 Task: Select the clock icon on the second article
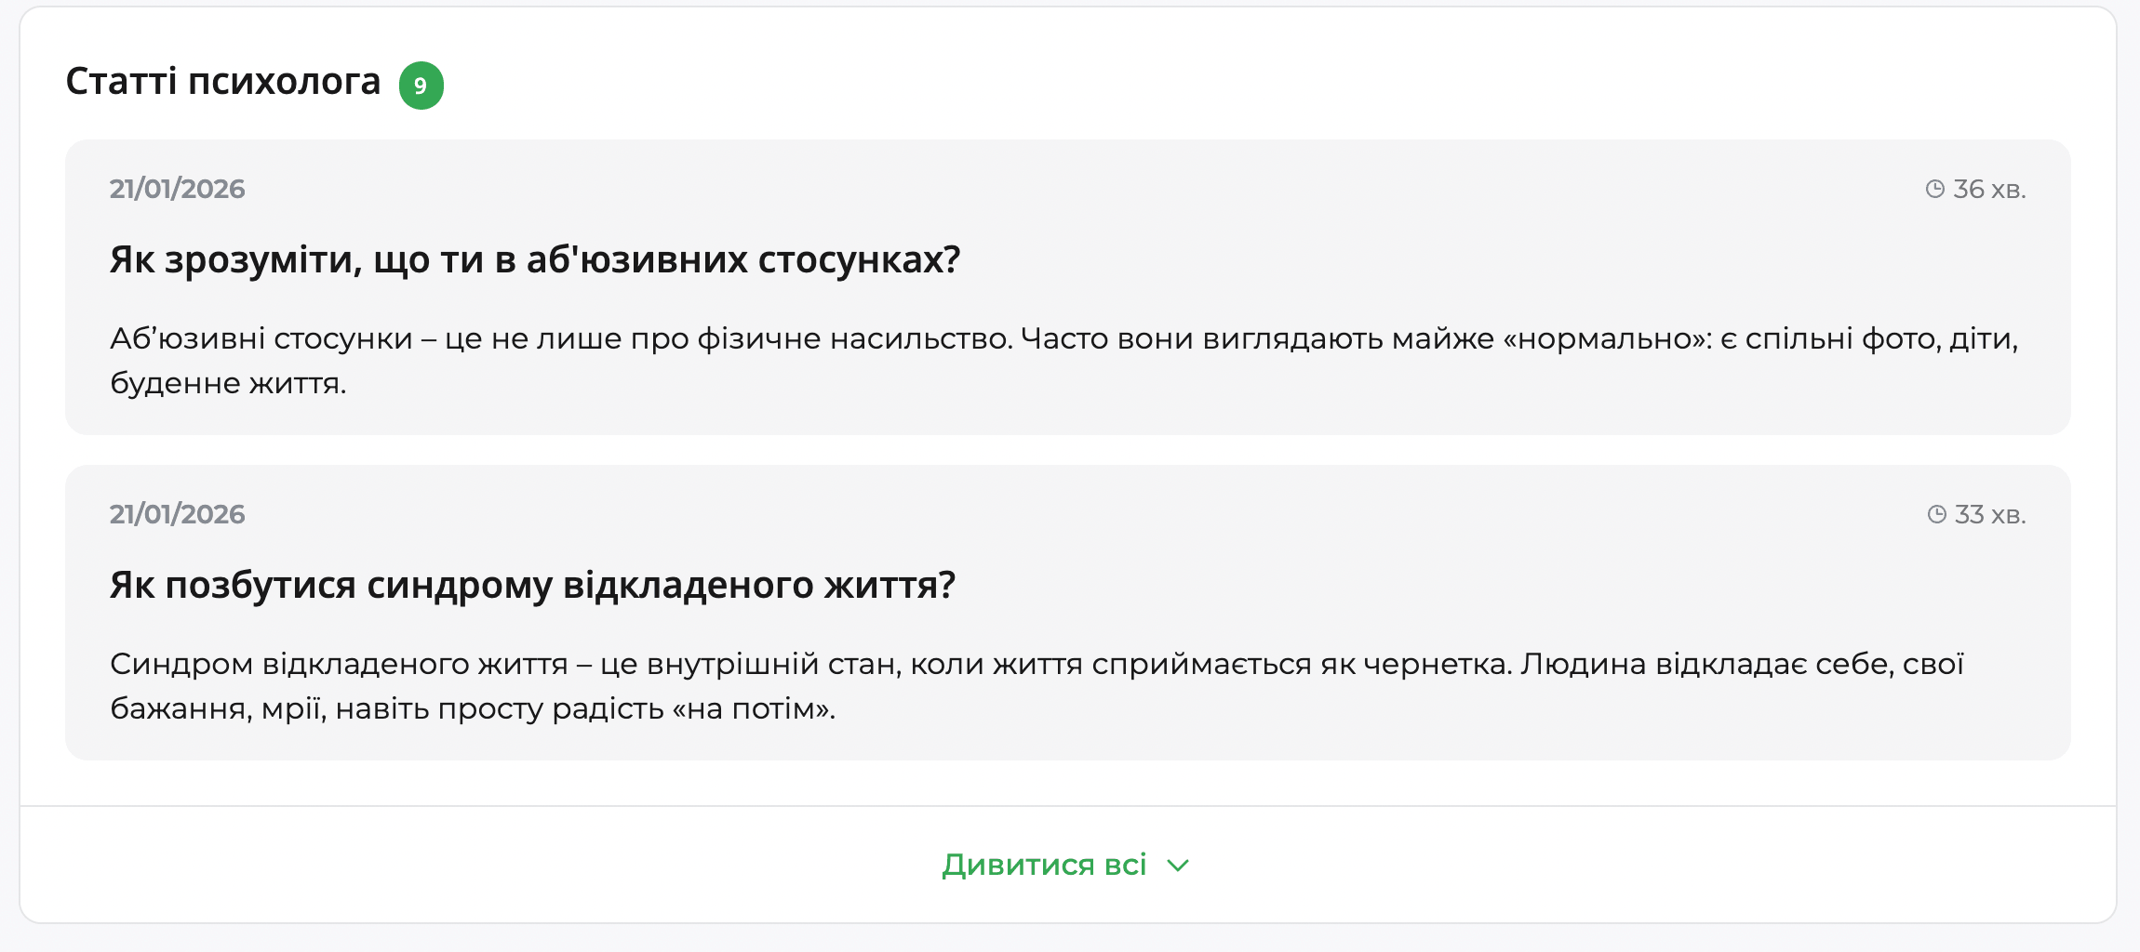pos(1936,514)
